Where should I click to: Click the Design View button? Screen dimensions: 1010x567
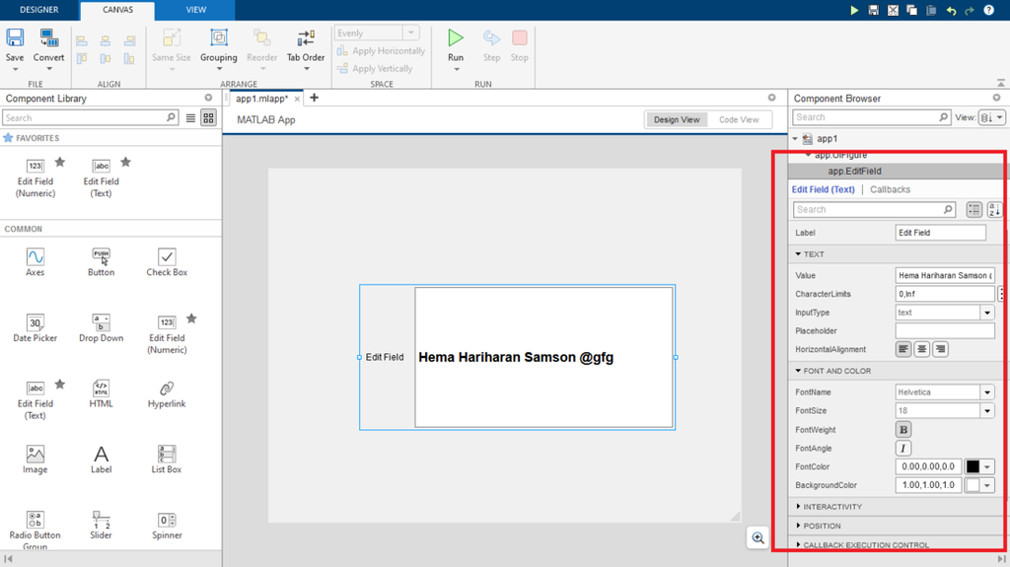(x=677, y=119)
